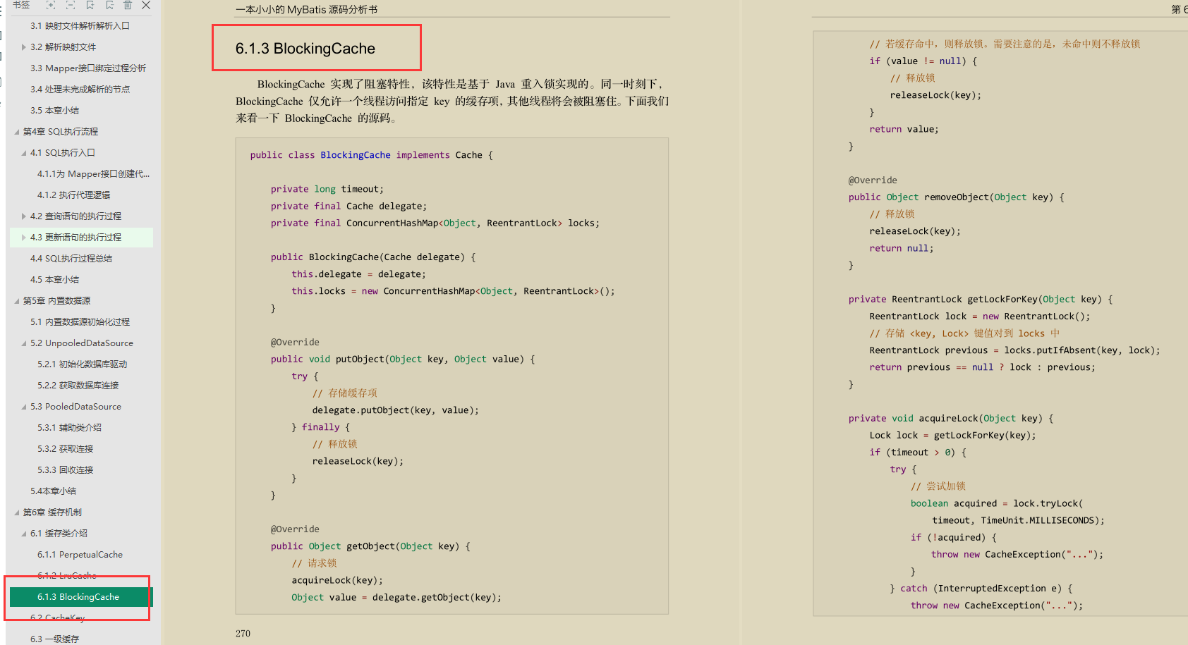
Task: Open 6.1.1 PerpetualCache bookmark
Action: [80, 555]
